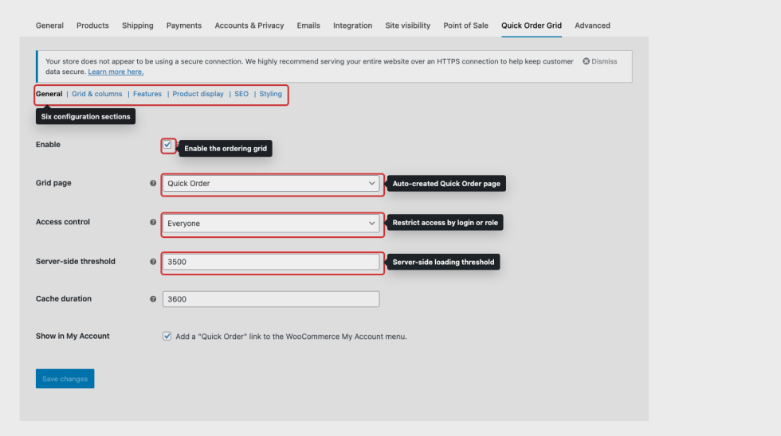Viewport: 781px width, 436px height.
Task: Select the Quick Order Grid tab
Action: pyautogui.click(x=532, y=25)
